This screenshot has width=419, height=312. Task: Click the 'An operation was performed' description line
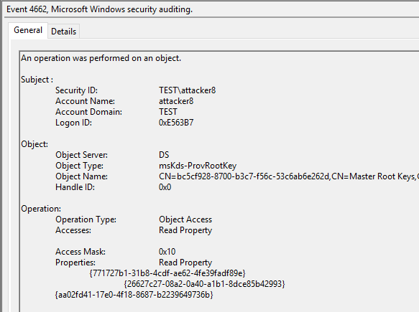[x=101, y=58]
